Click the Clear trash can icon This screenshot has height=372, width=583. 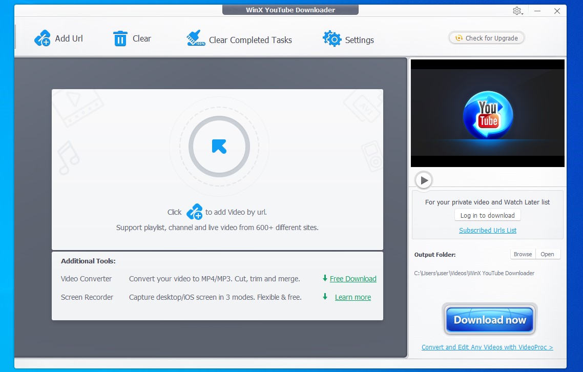pos(120,38)
